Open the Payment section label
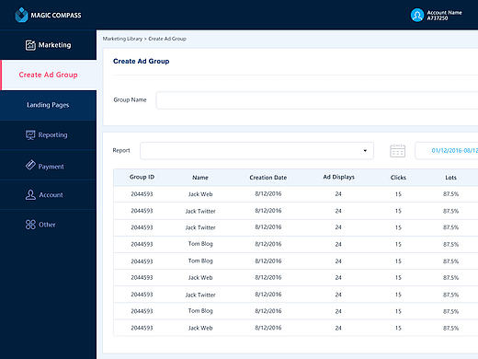Screen dimensions: 478x359 tap(51, 167)
